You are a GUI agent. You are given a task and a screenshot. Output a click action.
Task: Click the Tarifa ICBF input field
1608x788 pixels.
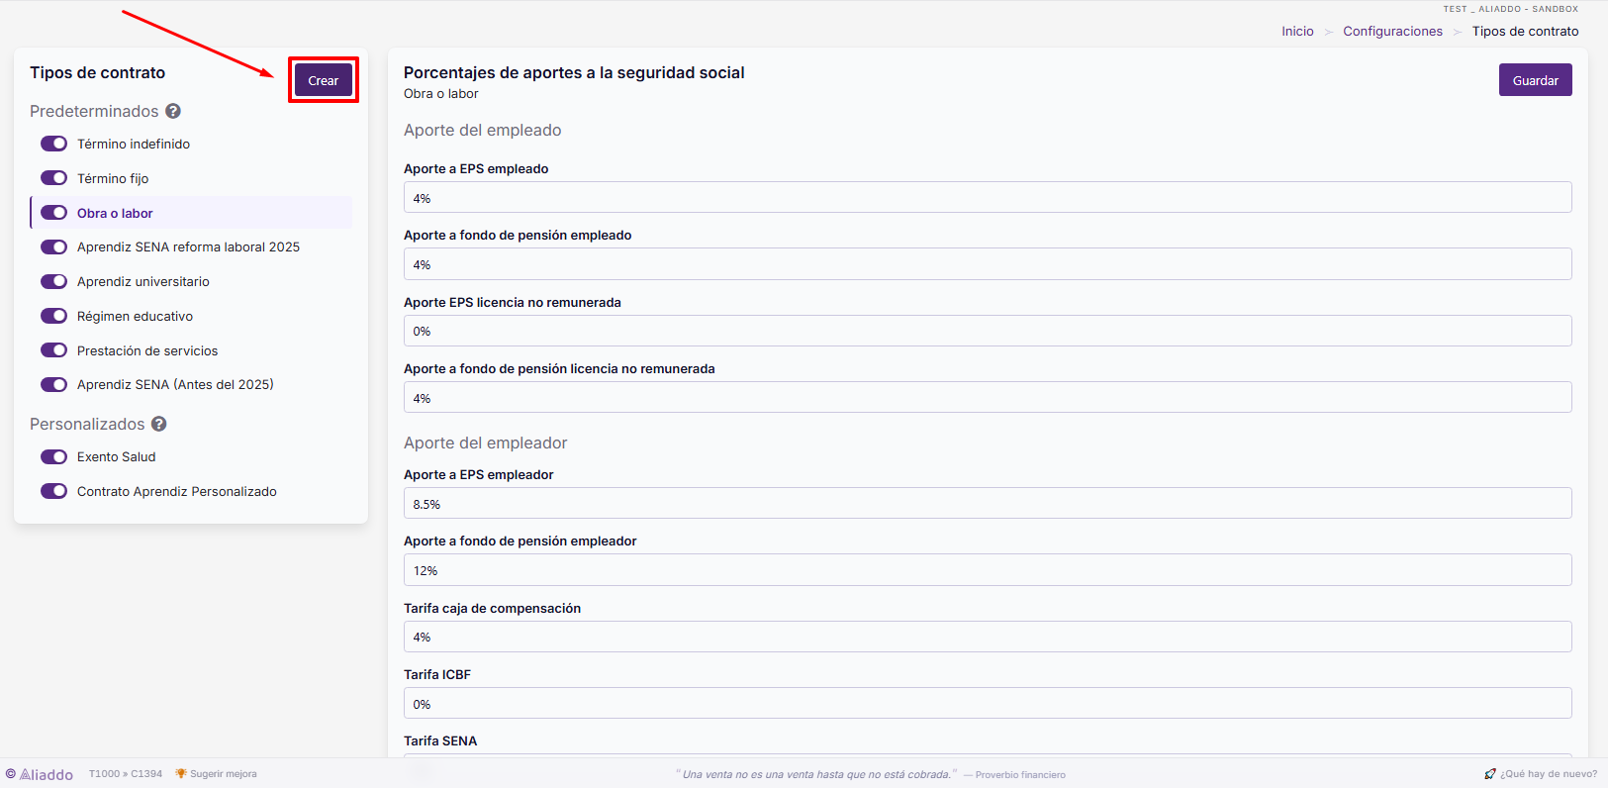coord(988,703)
